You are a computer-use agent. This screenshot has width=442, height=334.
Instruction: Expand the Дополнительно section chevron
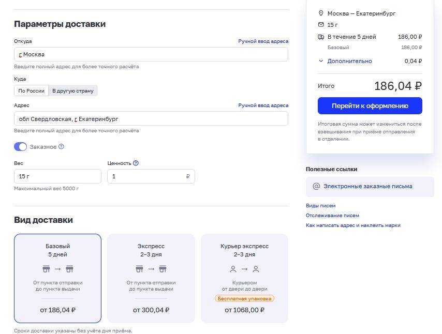[321, 61]
